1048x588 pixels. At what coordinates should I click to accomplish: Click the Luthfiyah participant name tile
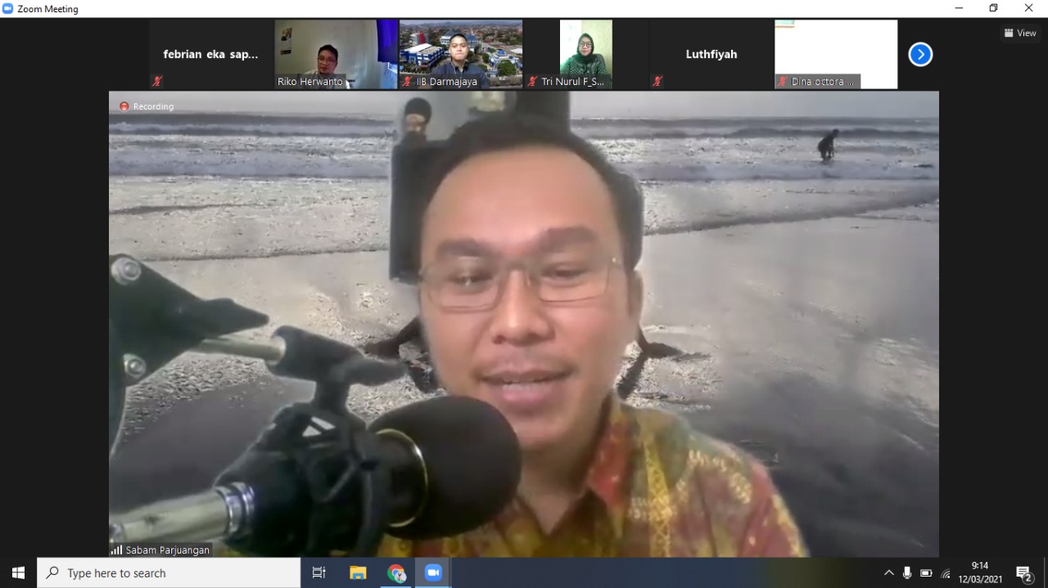coord(711,54)
